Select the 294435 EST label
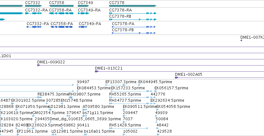 point(42,119)
